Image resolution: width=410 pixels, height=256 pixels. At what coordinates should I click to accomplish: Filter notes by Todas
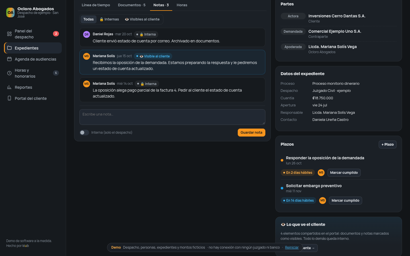click(x=89, y=19)
